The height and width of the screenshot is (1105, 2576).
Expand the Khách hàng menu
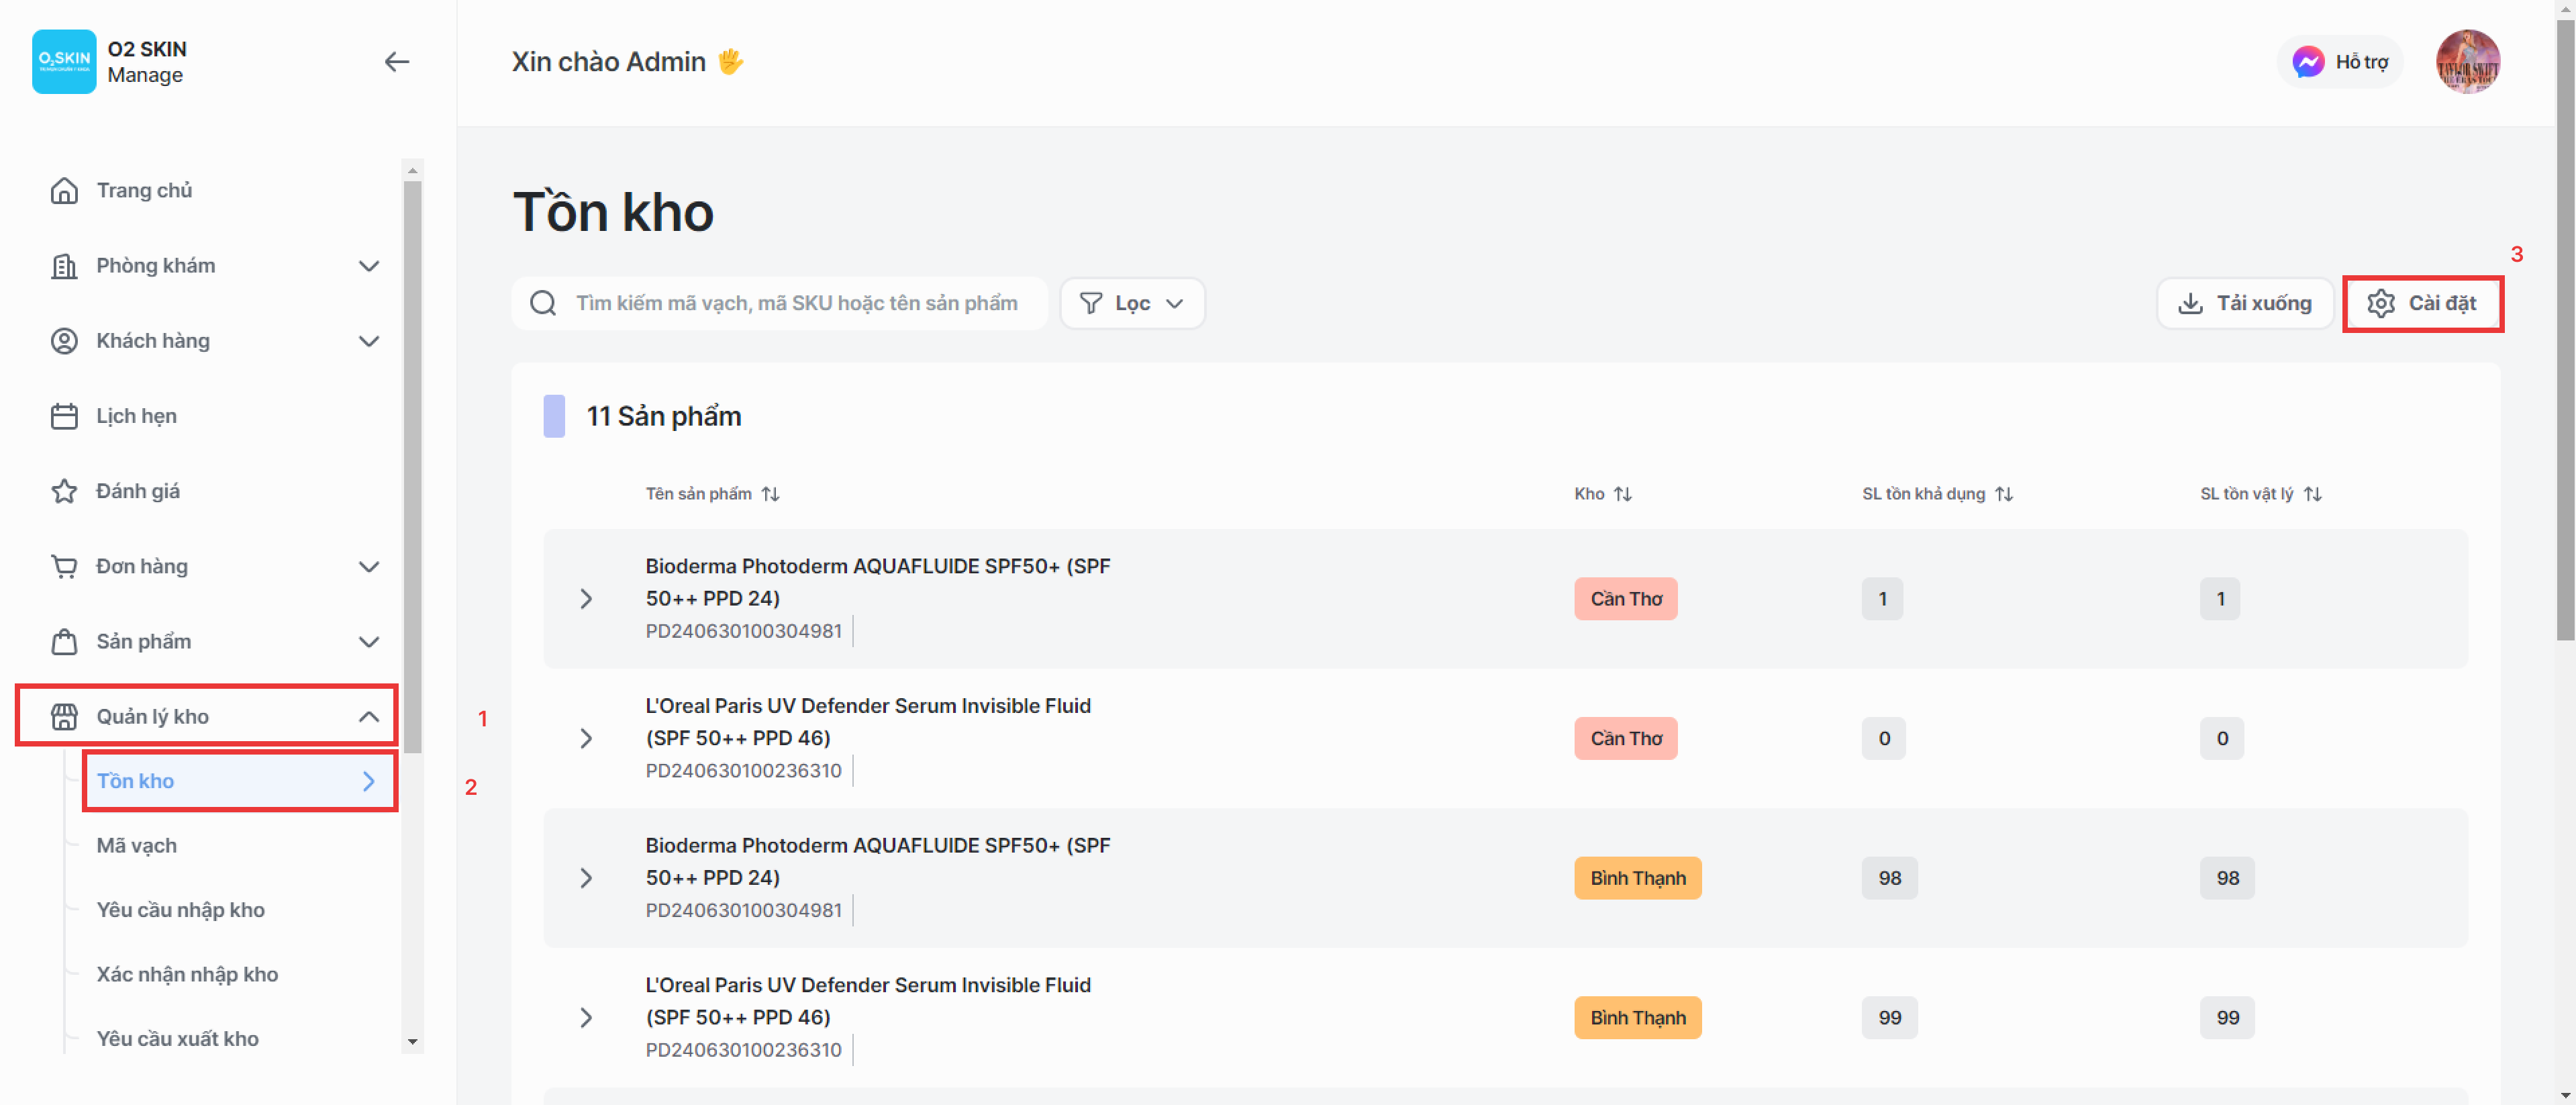(x=368, y=341)
